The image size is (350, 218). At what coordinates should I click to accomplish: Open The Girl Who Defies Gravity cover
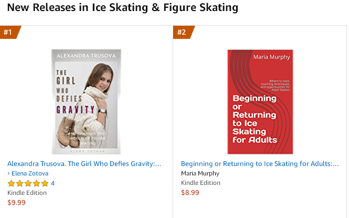pos(86,101)
